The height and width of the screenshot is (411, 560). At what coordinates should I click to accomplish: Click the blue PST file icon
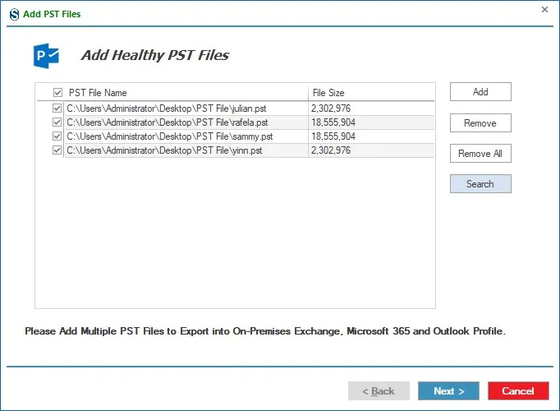click(x=46, y=56)
